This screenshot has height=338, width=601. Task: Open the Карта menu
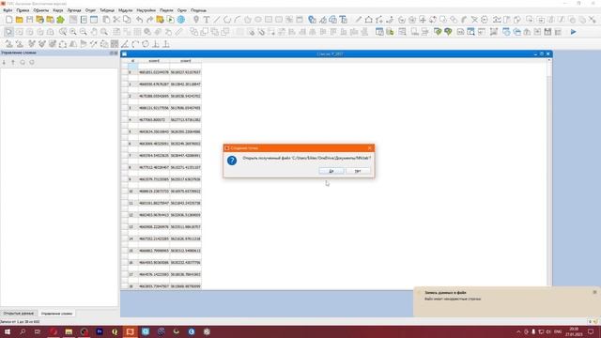pos(58,10)
